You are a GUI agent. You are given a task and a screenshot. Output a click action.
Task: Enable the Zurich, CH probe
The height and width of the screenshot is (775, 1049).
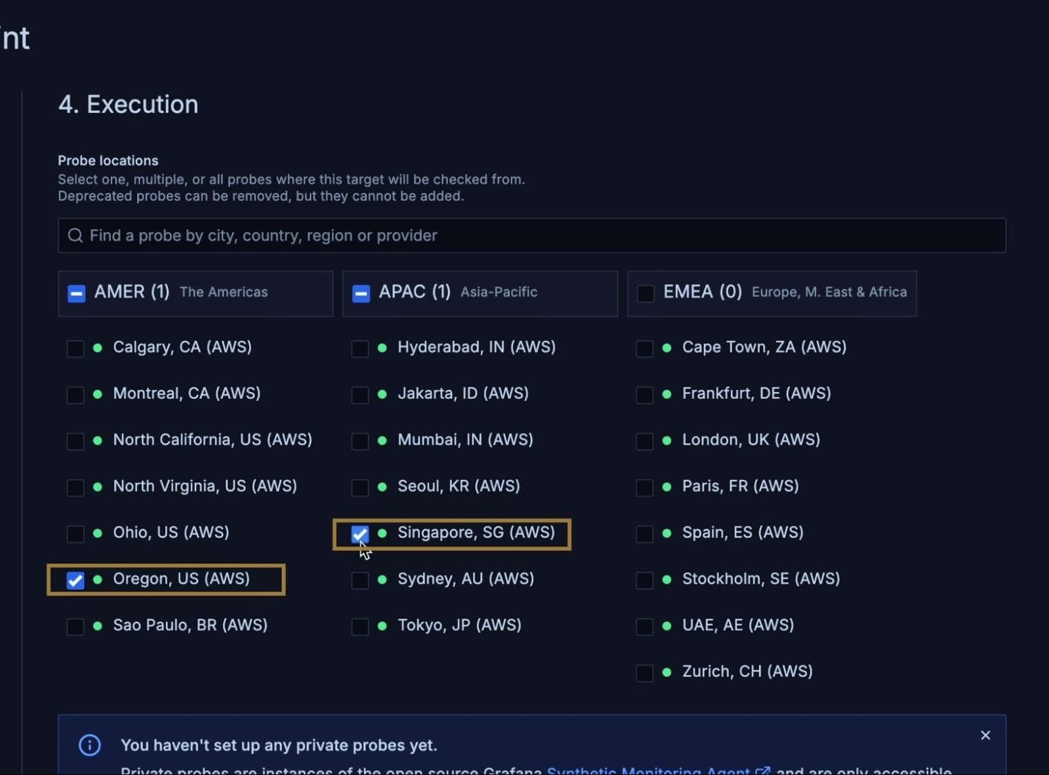(645, 672)
